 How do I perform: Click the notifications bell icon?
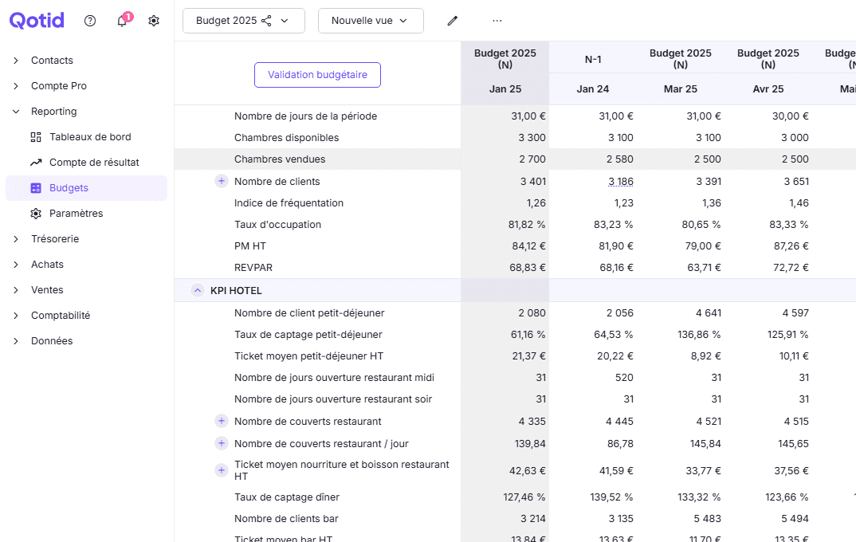(121, 21)
